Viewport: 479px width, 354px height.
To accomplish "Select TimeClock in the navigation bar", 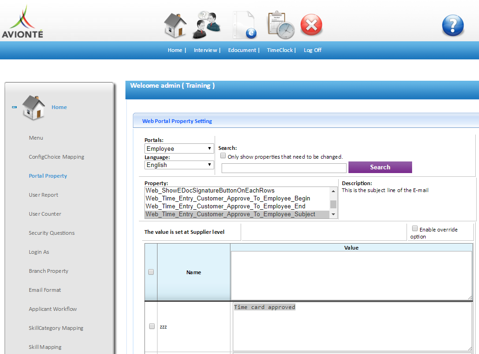I will (x=280, y=50).
